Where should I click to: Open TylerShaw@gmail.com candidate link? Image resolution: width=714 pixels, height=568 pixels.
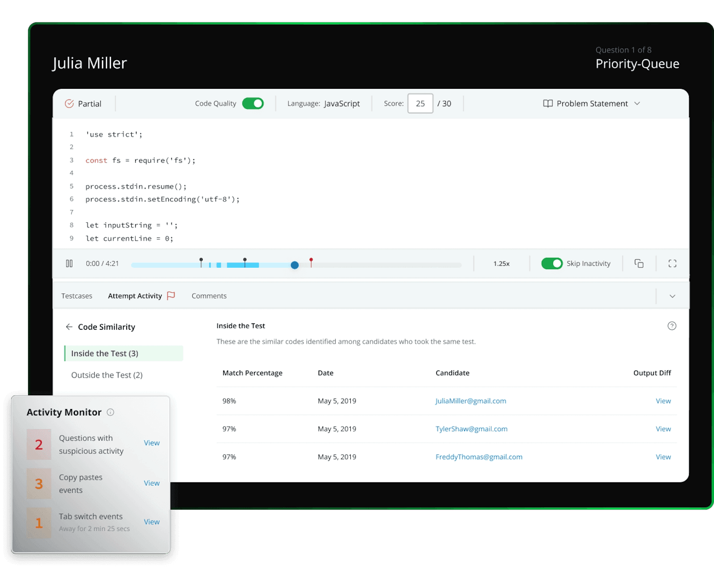(x=471, y=429)
